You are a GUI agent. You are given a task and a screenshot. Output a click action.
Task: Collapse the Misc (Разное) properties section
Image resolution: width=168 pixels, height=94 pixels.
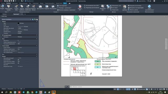coord(37,56)
